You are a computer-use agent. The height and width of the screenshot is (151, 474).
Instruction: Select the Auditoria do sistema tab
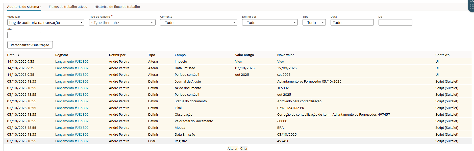(23, 7)
